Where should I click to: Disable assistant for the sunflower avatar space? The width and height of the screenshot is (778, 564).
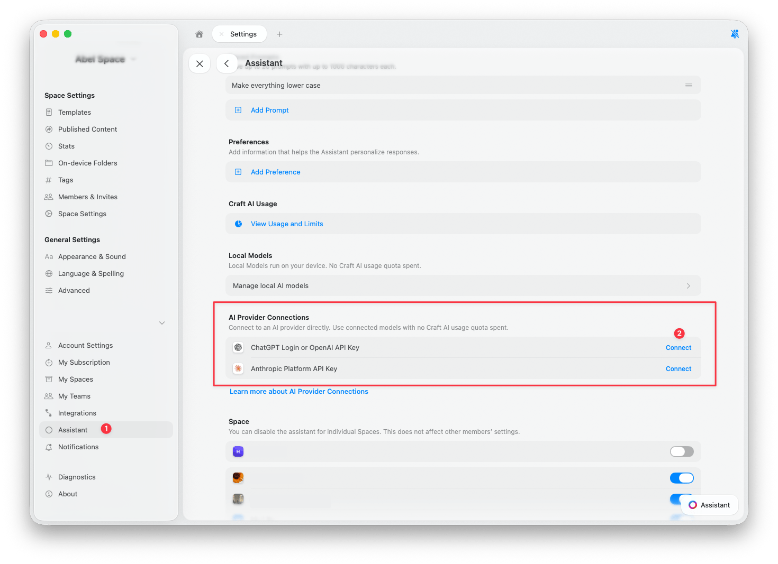[682, 478]
